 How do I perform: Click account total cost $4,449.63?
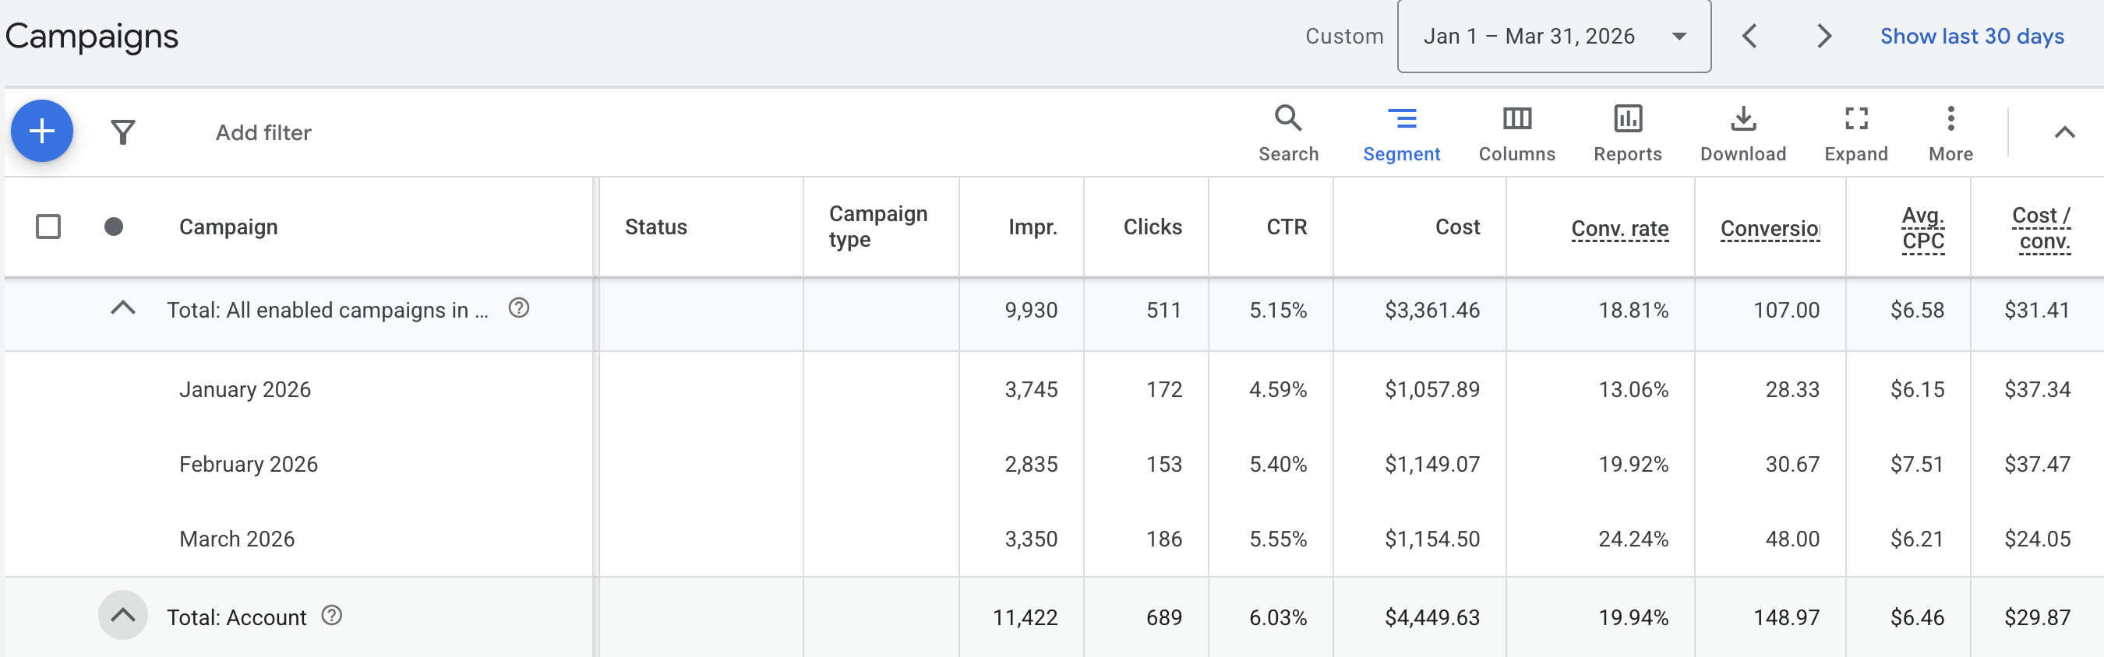pos(1431,617)
